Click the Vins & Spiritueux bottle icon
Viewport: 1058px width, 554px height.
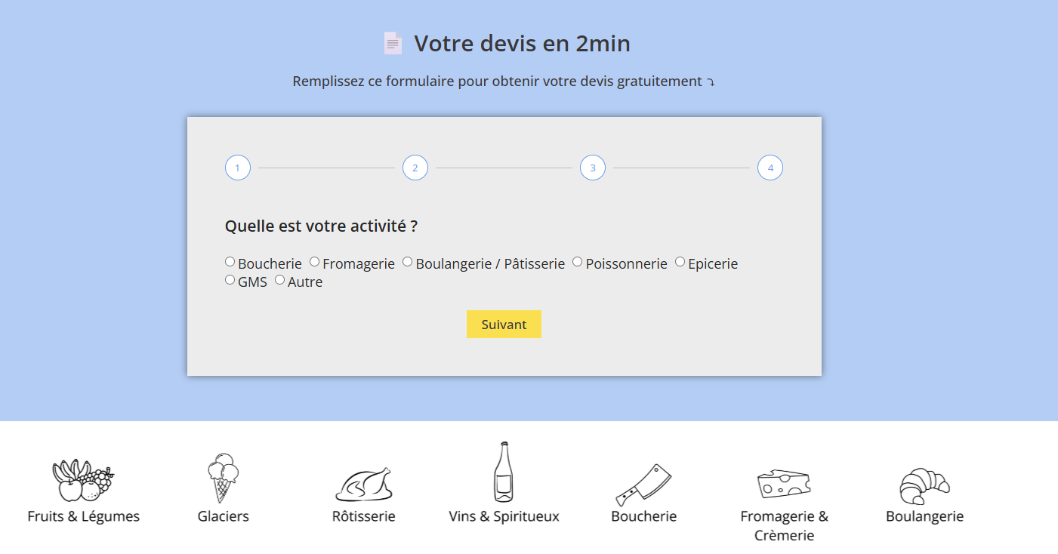504,472
